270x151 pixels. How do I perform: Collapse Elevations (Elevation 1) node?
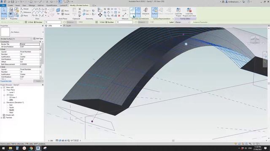click(4, 102)
